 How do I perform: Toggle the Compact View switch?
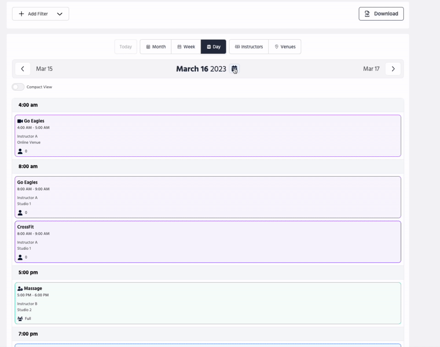click(x=18, y=87)
